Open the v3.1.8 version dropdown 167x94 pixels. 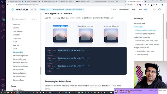tap(33, 9)
